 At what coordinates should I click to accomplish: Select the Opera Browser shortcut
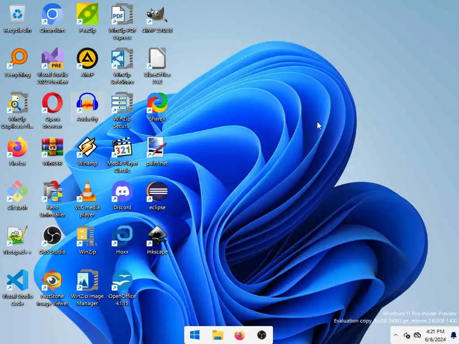tap(52, 111)
